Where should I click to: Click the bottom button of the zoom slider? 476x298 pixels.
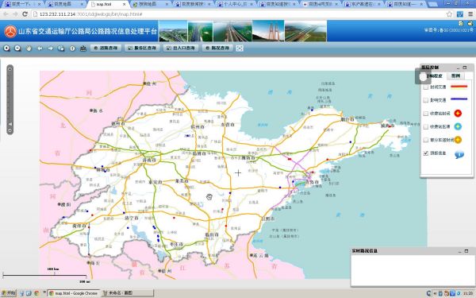10,130
